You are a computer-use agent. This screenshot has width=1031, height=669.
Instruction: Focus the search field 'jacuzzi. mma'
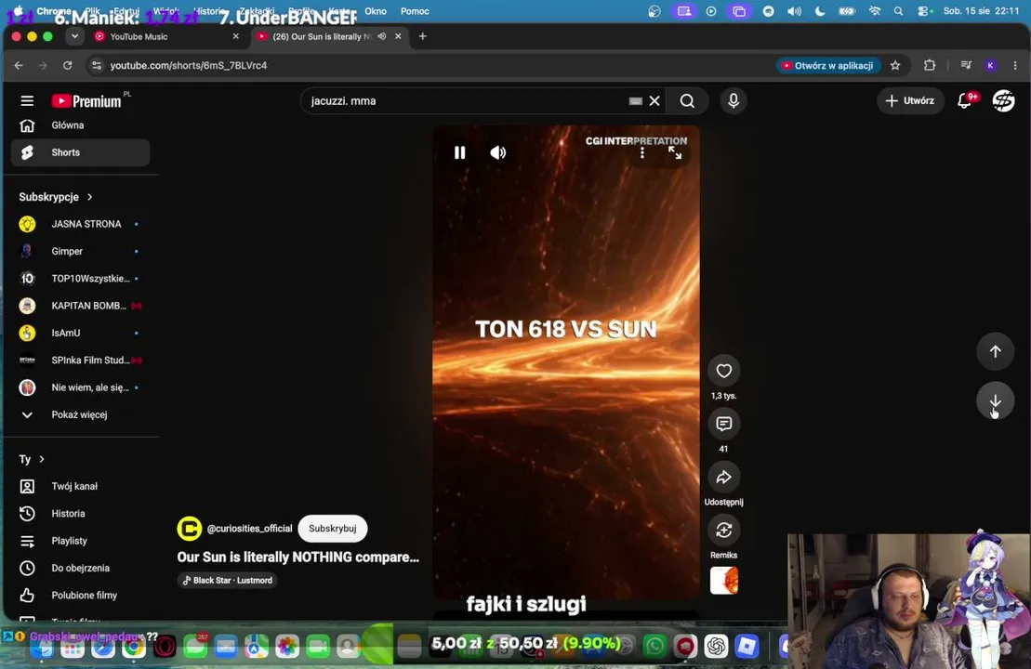(467, 100)
